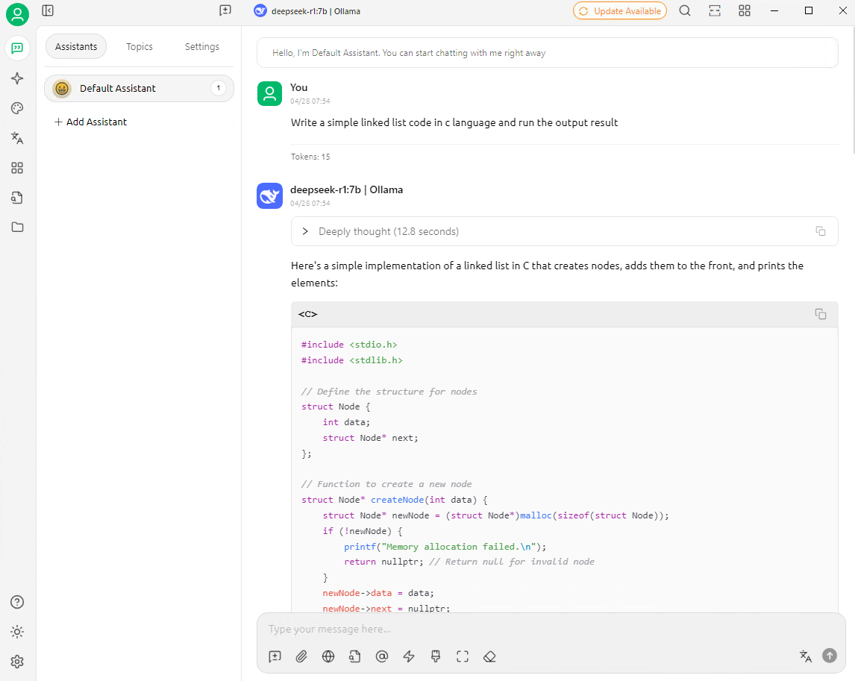Select a knowledge base from the input toolbar
The width and height of the screenshot is (855, 681).
pos(355,656)
